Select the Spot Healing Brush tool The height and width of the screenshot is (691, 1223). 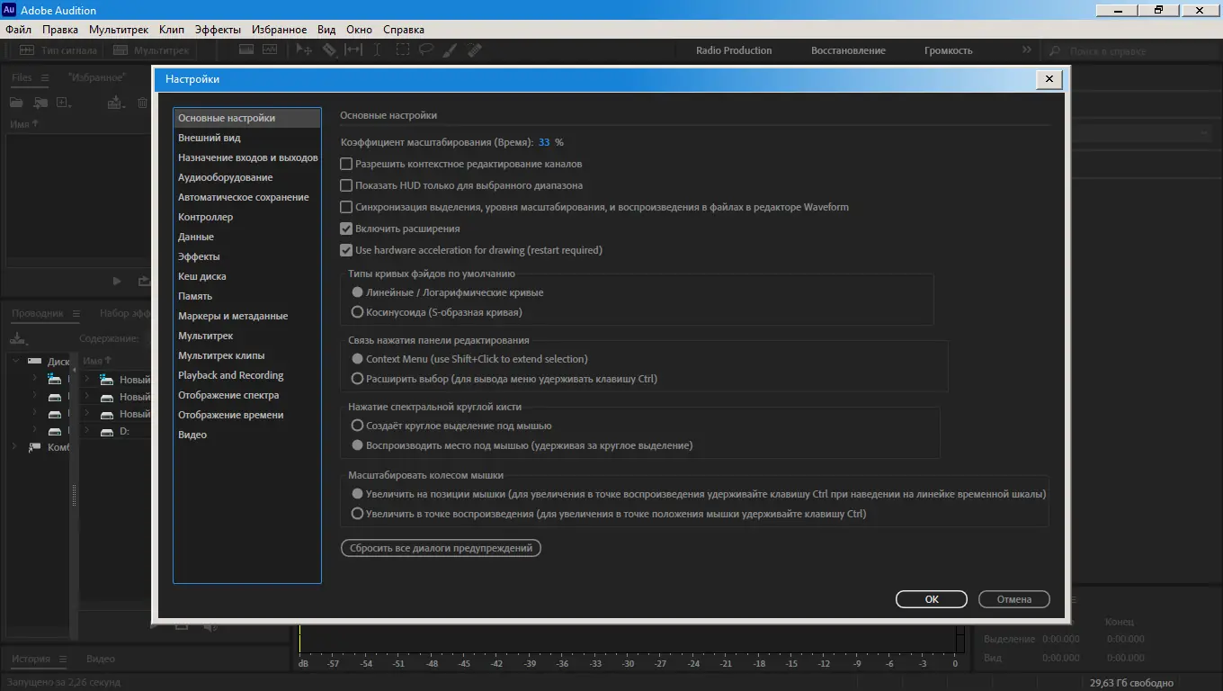475,50
